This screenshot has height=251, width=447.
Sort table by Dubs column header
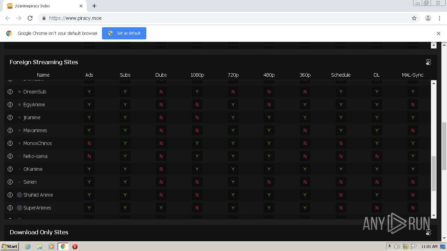pos(161,75)
